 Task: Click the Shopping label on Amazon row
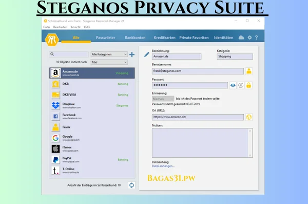tap(122, 73)
